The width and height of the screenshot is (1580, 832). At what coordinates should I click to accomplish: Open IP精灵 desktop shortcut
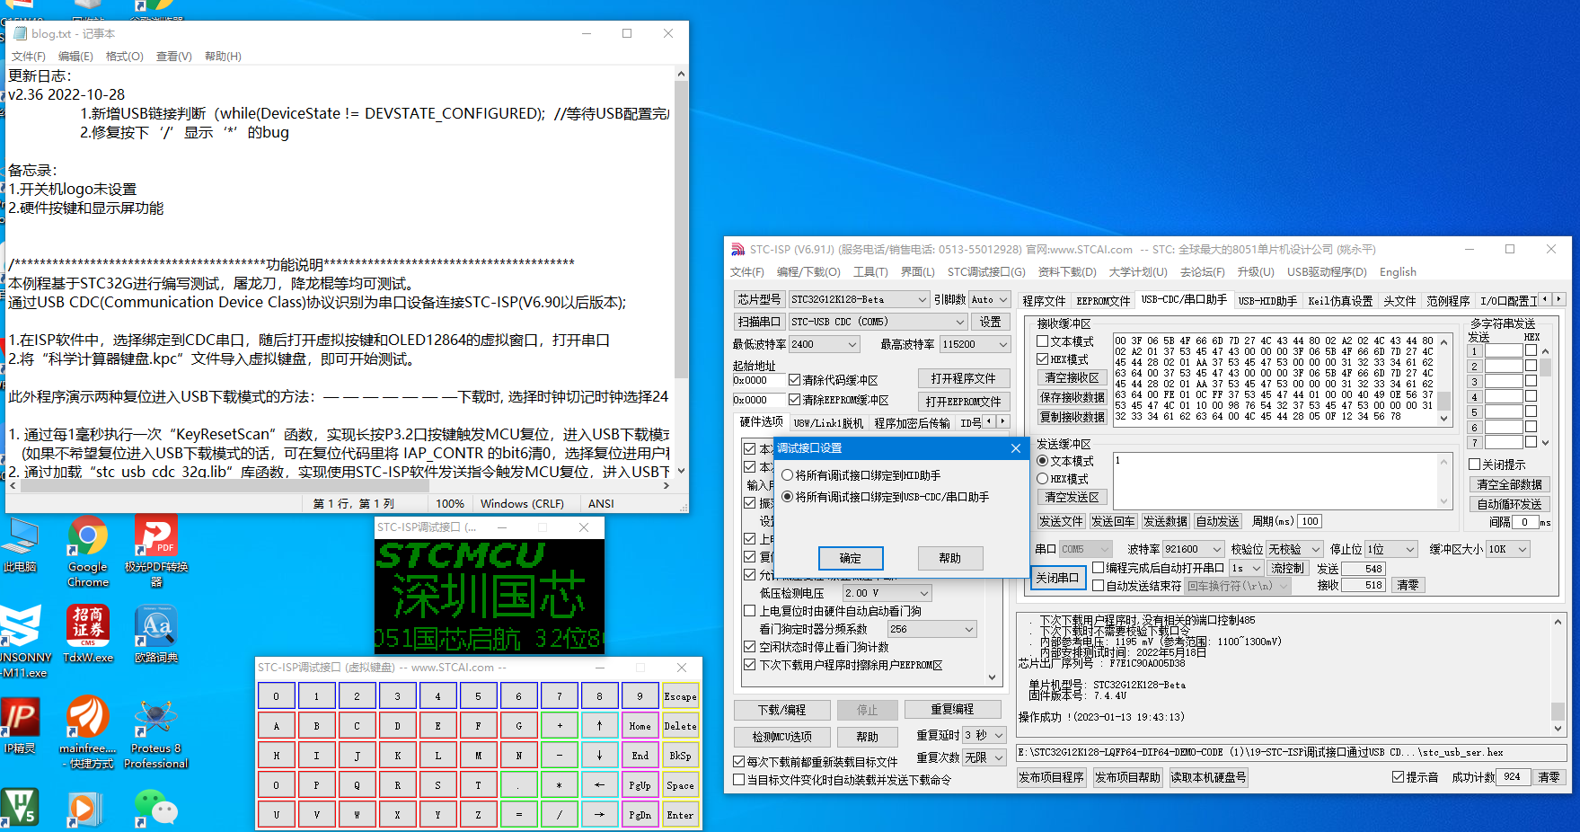(x=20, y=726)
